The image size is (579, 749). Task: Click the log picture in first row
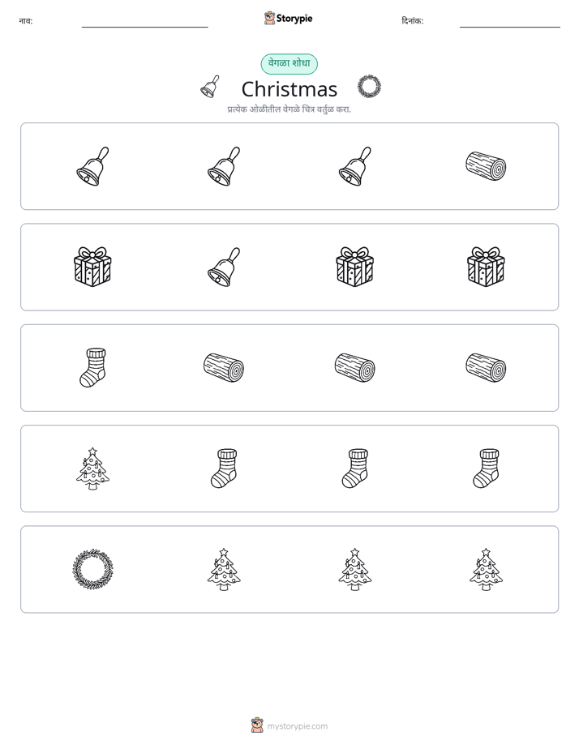486,166
